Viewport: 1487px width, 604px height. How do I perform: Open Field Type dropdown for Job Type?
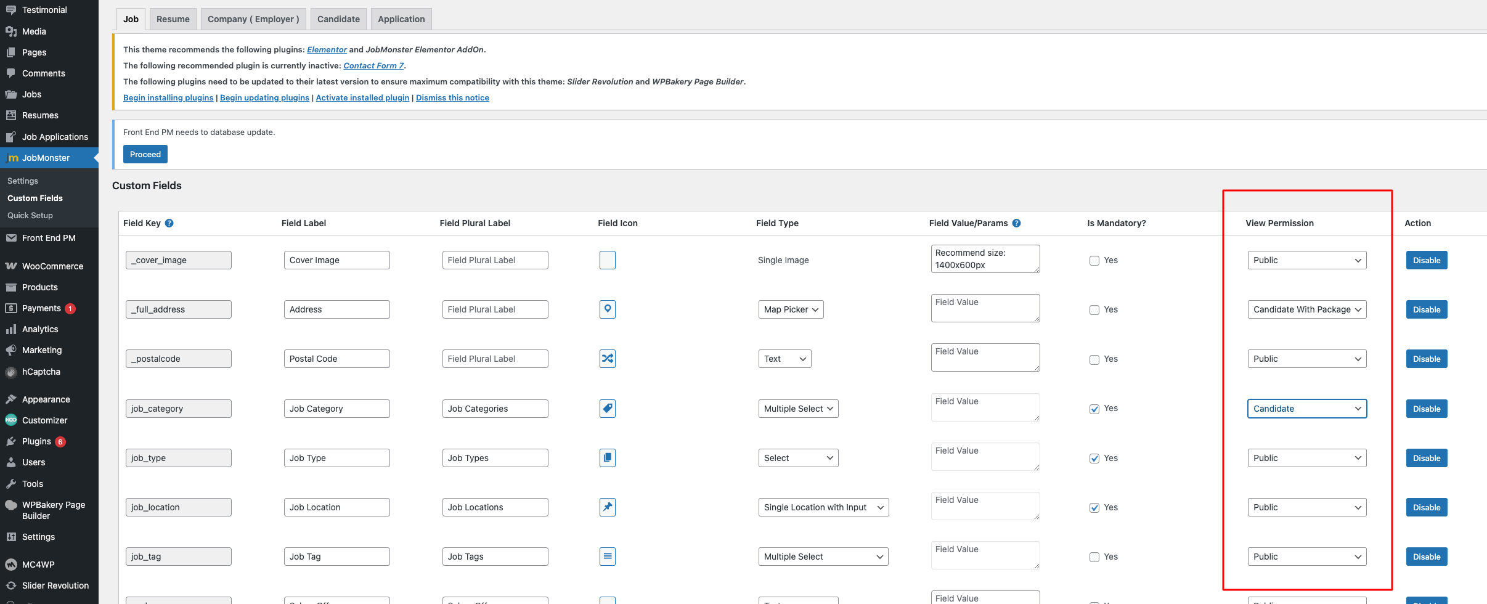click(x=798, y=458)
